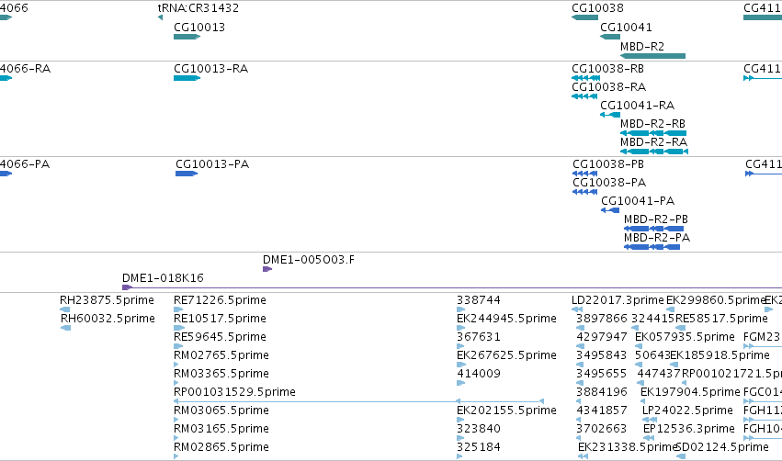Select the RE59645.5prime EST label
Viewport: 782px width, 461px height.
220,337
